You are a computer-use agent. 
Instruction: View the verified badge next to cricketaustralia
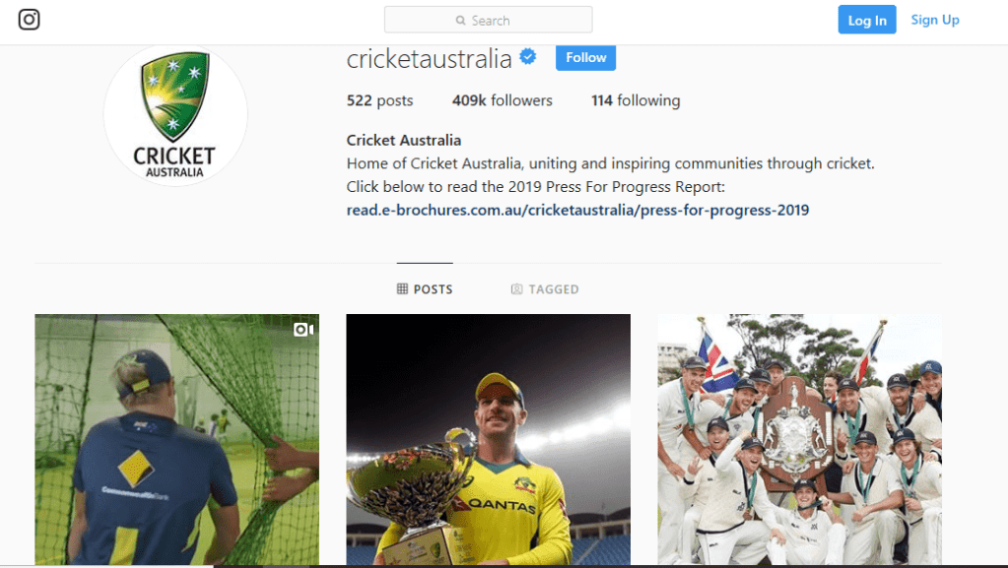click(528, 56)
